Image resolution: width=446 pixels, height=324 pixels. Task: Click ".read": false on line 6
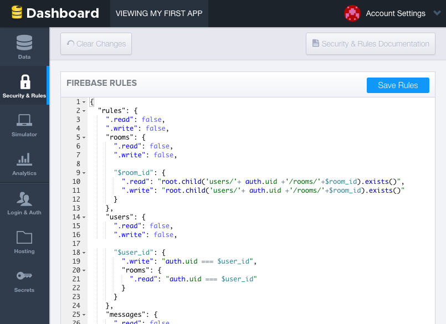(143, 146)
